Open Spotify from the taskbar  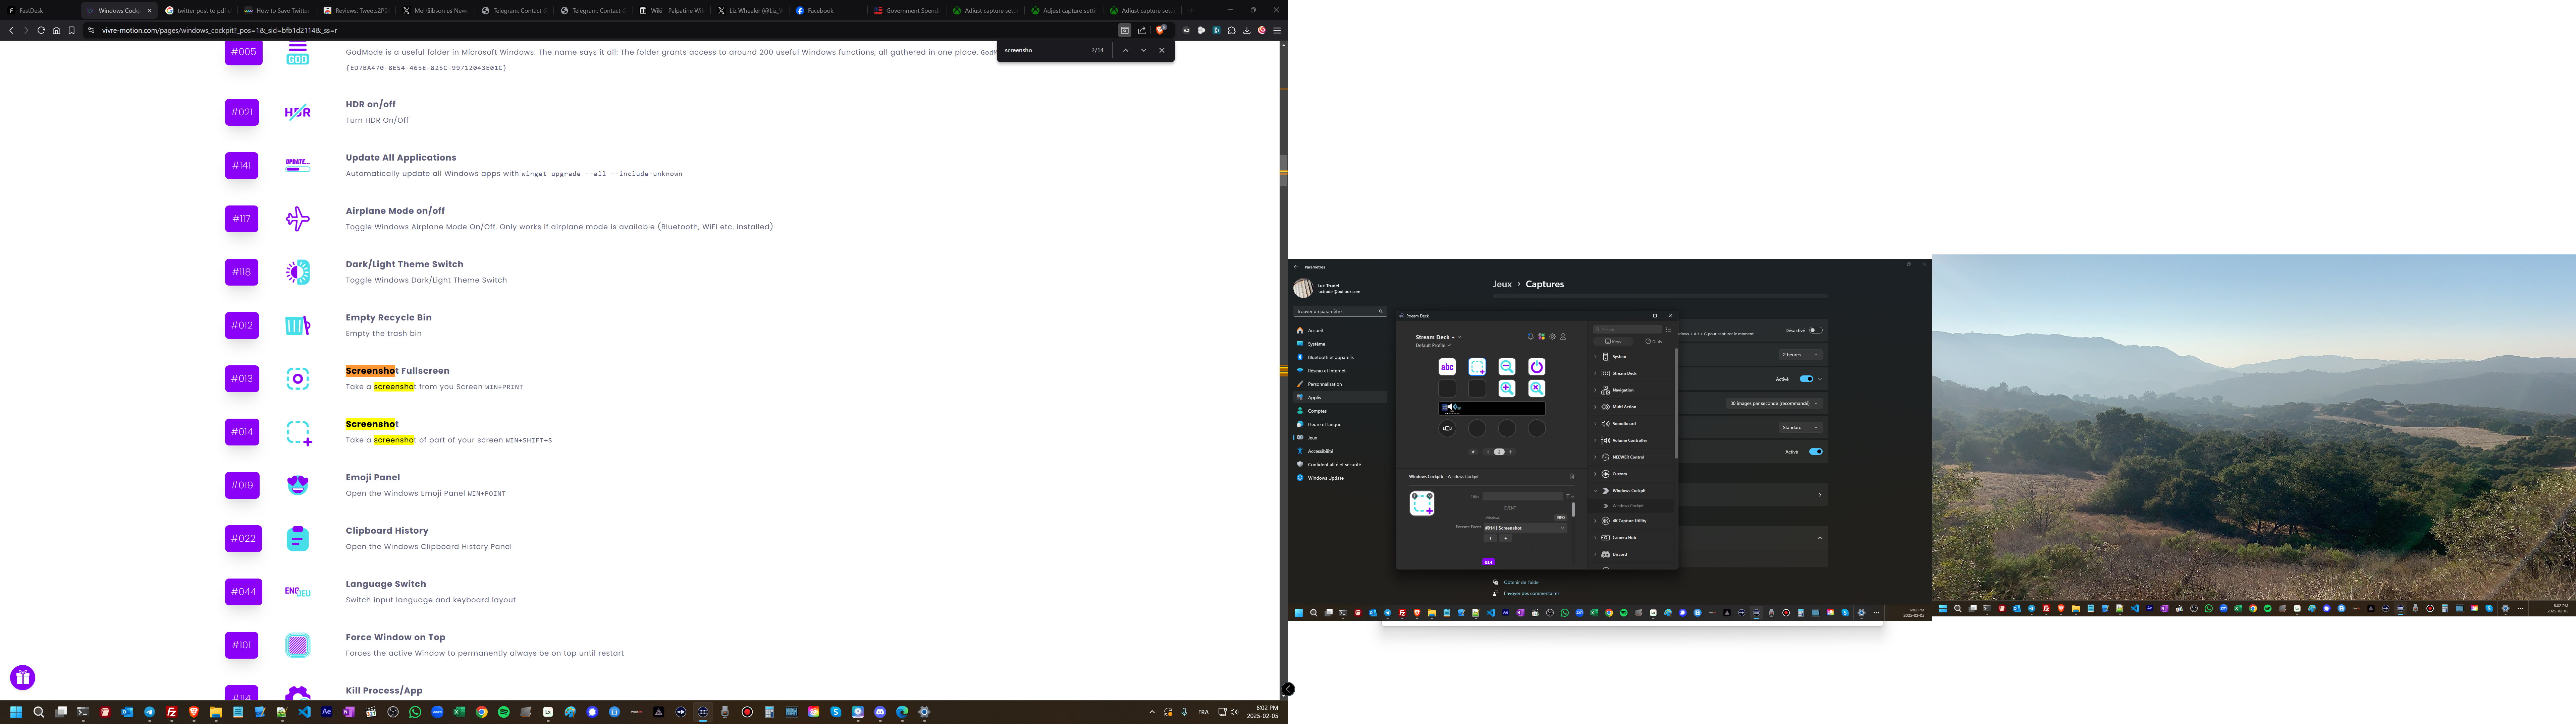(504, 712)
